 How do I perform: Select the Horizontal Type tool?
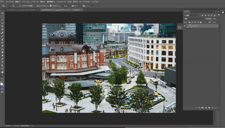click(2, 62)
